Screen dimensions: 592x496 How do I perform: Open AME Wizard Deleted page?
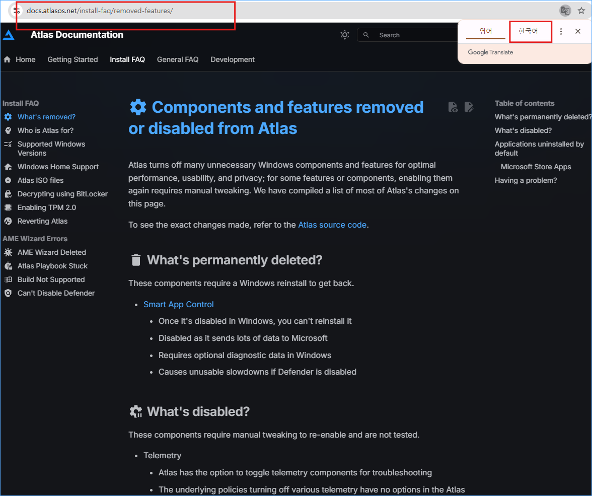coord(52,252)
